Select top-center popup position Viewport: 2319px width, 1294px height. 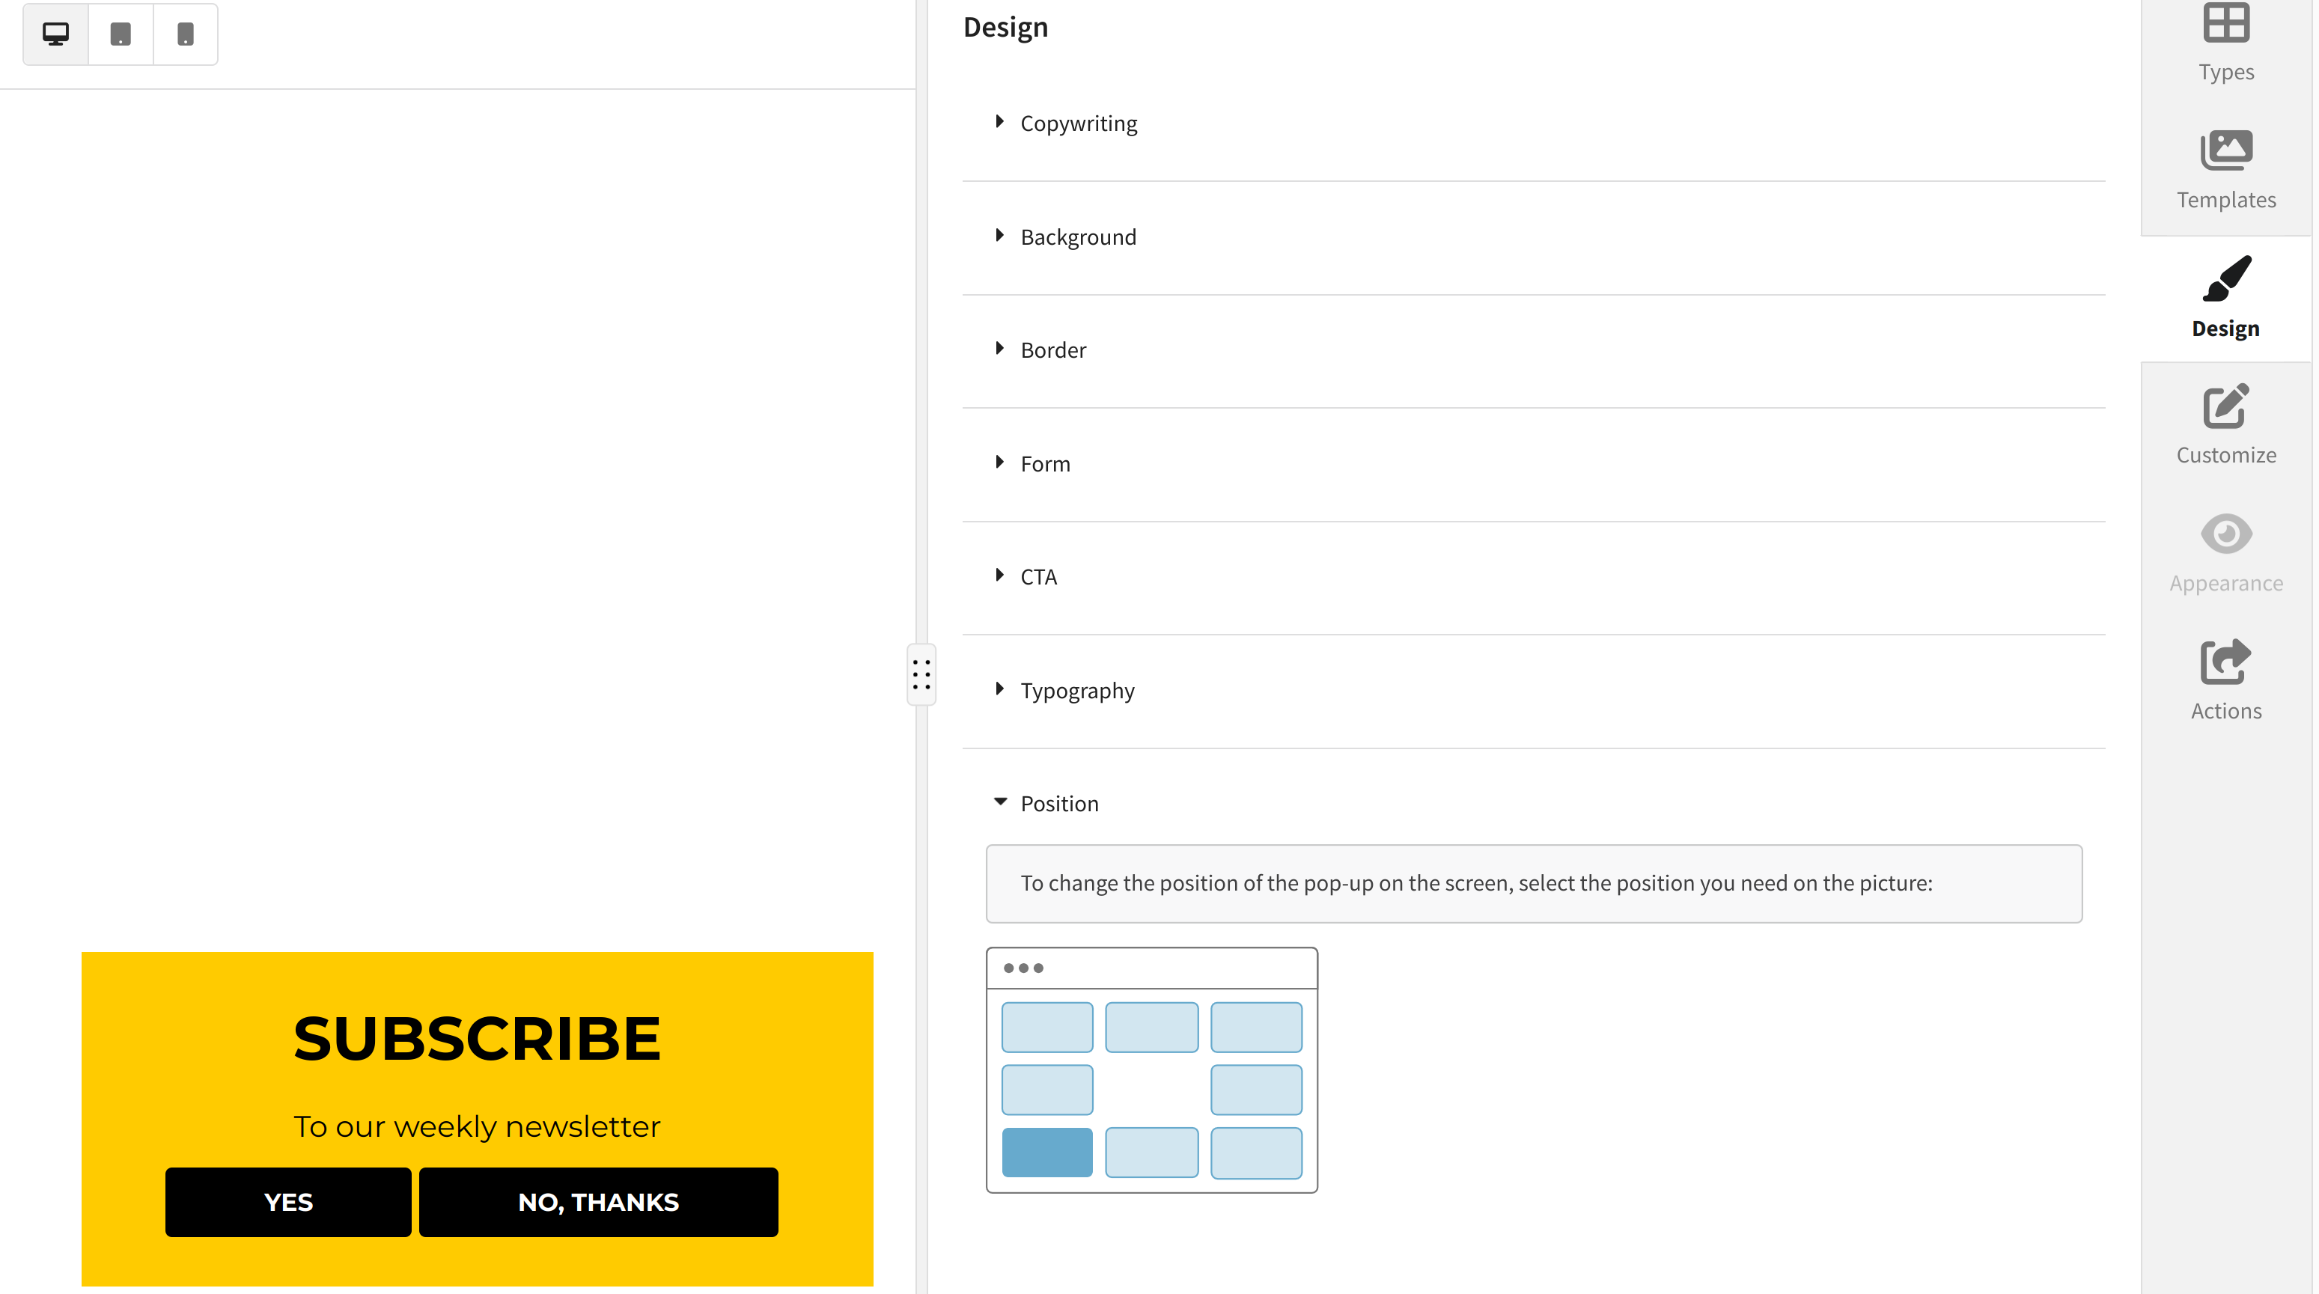pyautogui.click(x=1151, y=1027)
